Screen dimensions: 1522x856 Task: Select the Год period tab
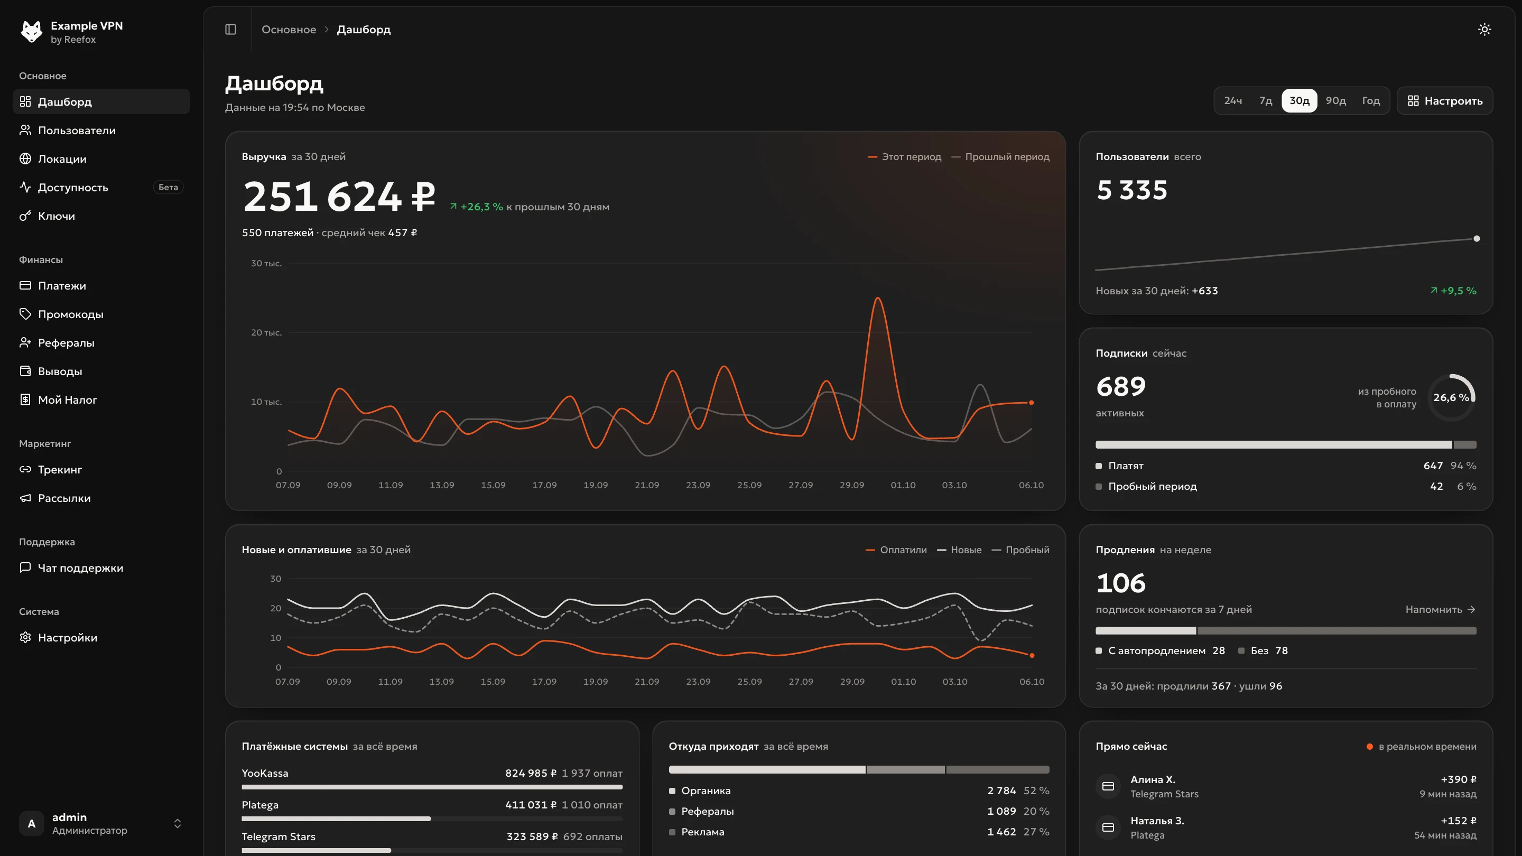click(1371, 100)
